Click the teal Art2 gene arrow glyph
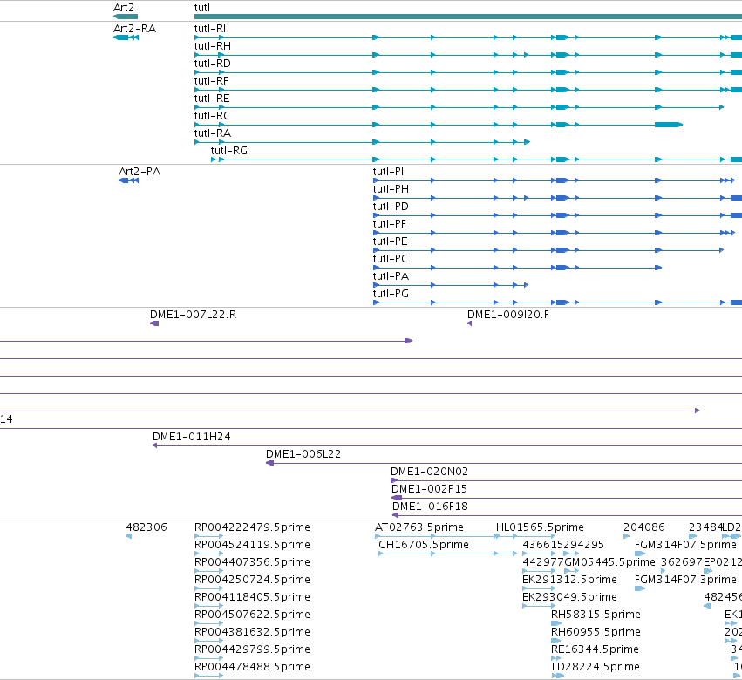The width and height of the screenshot is (742, 680). click(126, 17)
